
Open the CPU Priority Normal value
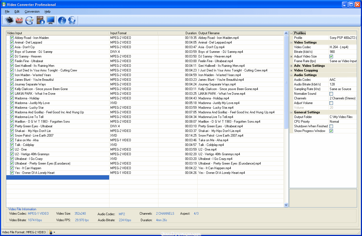coord(343,122)
